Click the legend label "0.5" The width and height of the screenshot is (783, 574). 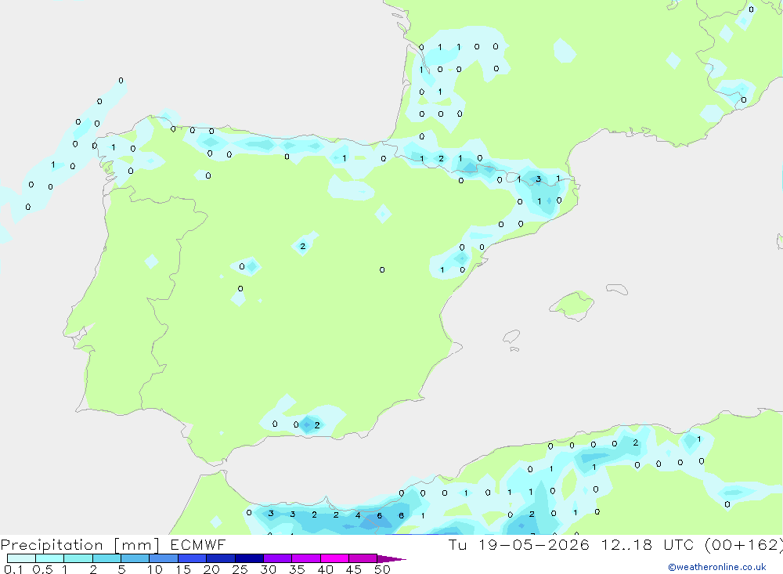point(42,569)
